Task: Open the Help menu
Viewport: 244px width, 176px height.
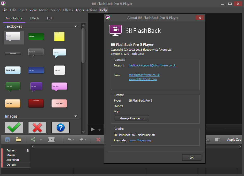Action: click(103, 10)
